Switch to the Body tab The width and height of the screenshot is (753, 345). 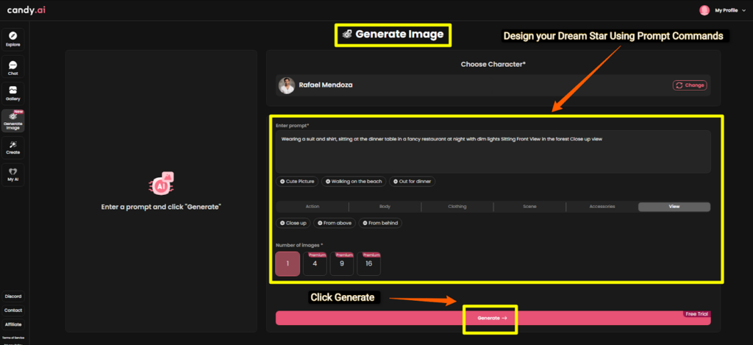(x=385, y=207)
